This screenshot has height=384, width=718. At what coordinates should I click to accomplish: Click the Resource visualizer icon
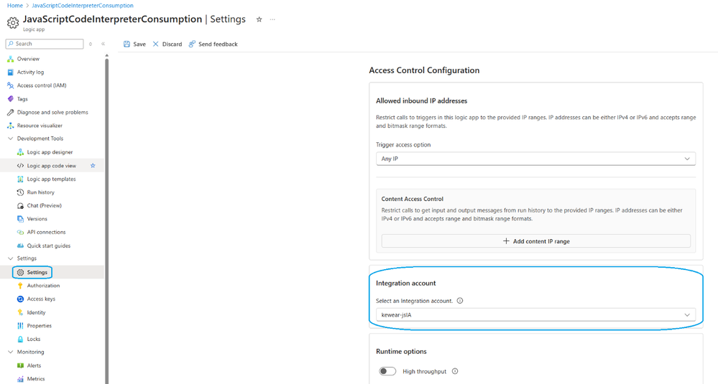(x=11, y=126)
